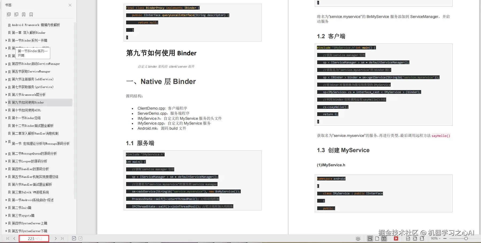Click the heading 1.3 创建 MyService
Viewport: 481px width, 243px height.
(x=343, y=150)
